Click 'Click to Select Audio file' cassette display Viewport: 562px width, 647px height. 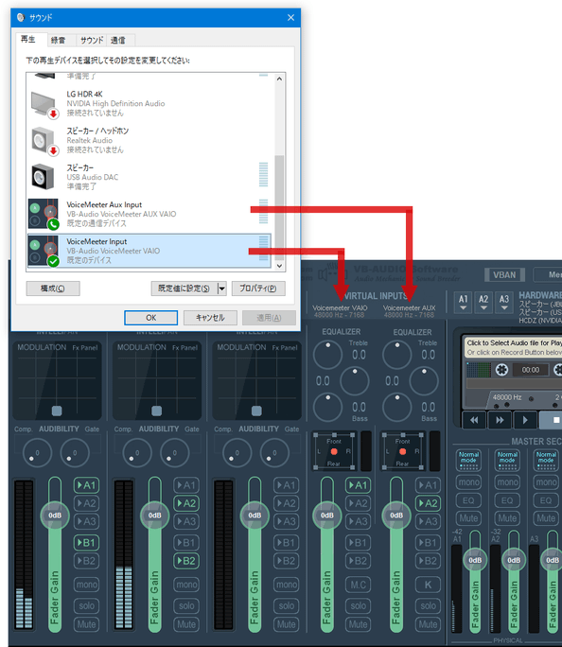point(514,347)
